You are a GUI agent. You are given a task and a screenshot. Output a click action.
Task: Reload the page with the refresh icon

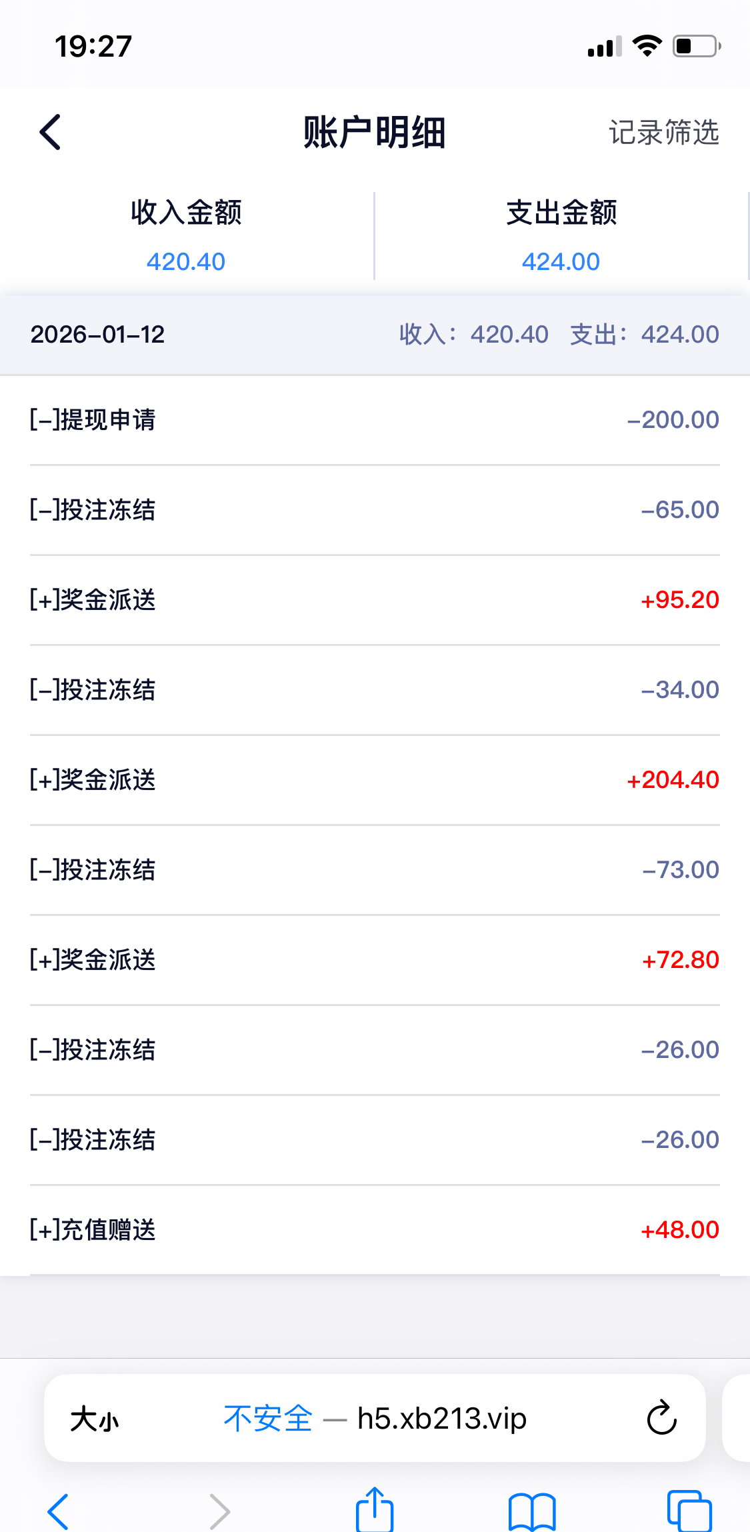[661, 1417]
